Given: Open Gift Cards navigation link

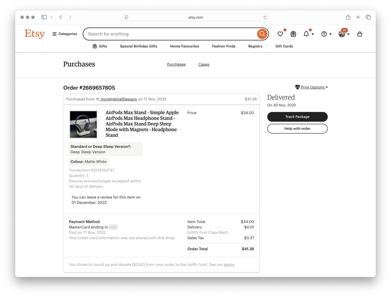Looking at the screenshot, I should pyautogui.click(x=284, y=46).
